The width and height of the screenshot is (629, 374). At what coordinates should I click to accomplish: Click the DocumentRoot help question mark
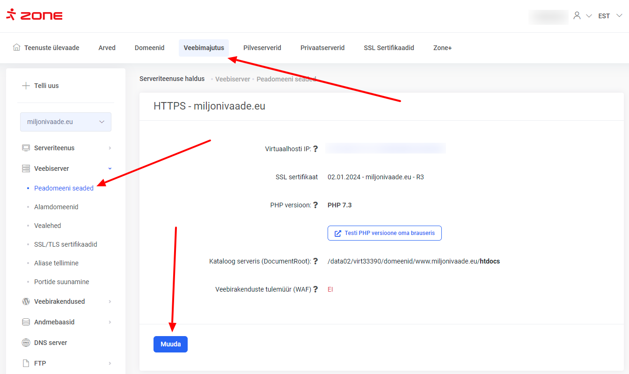(315, 261)
